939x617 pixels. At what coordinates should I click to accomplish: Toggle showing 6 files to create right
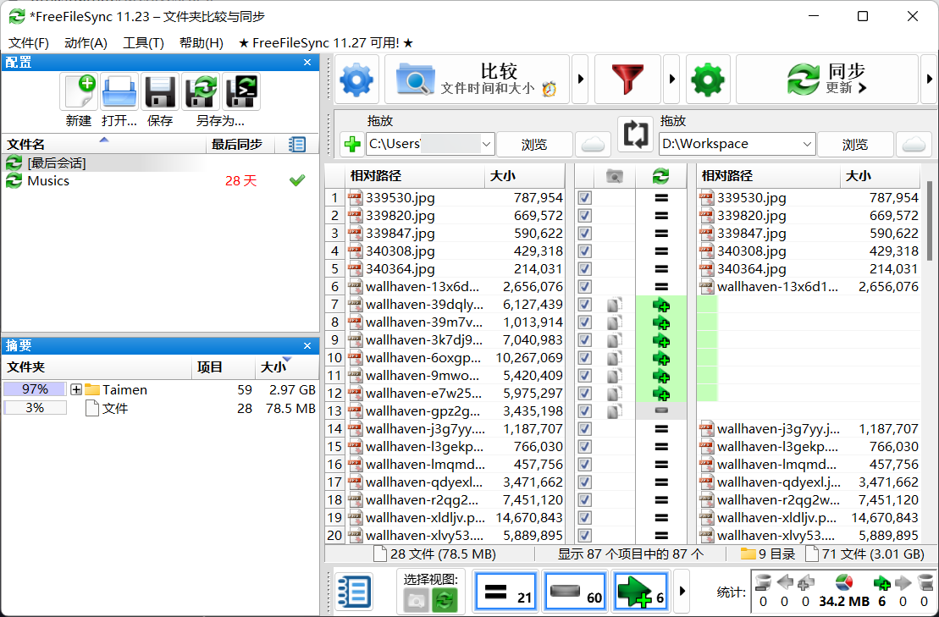[x=639, y=592]
